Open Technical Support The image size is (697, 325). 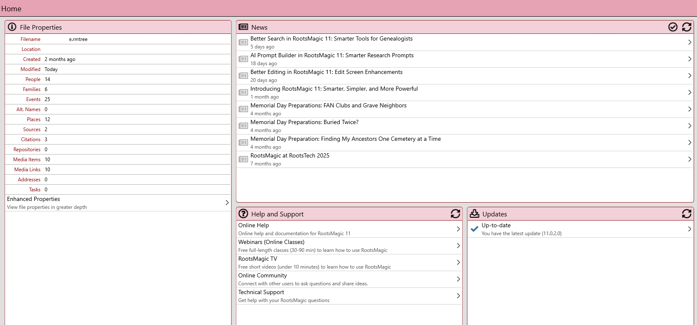click(x=349, y=296)
